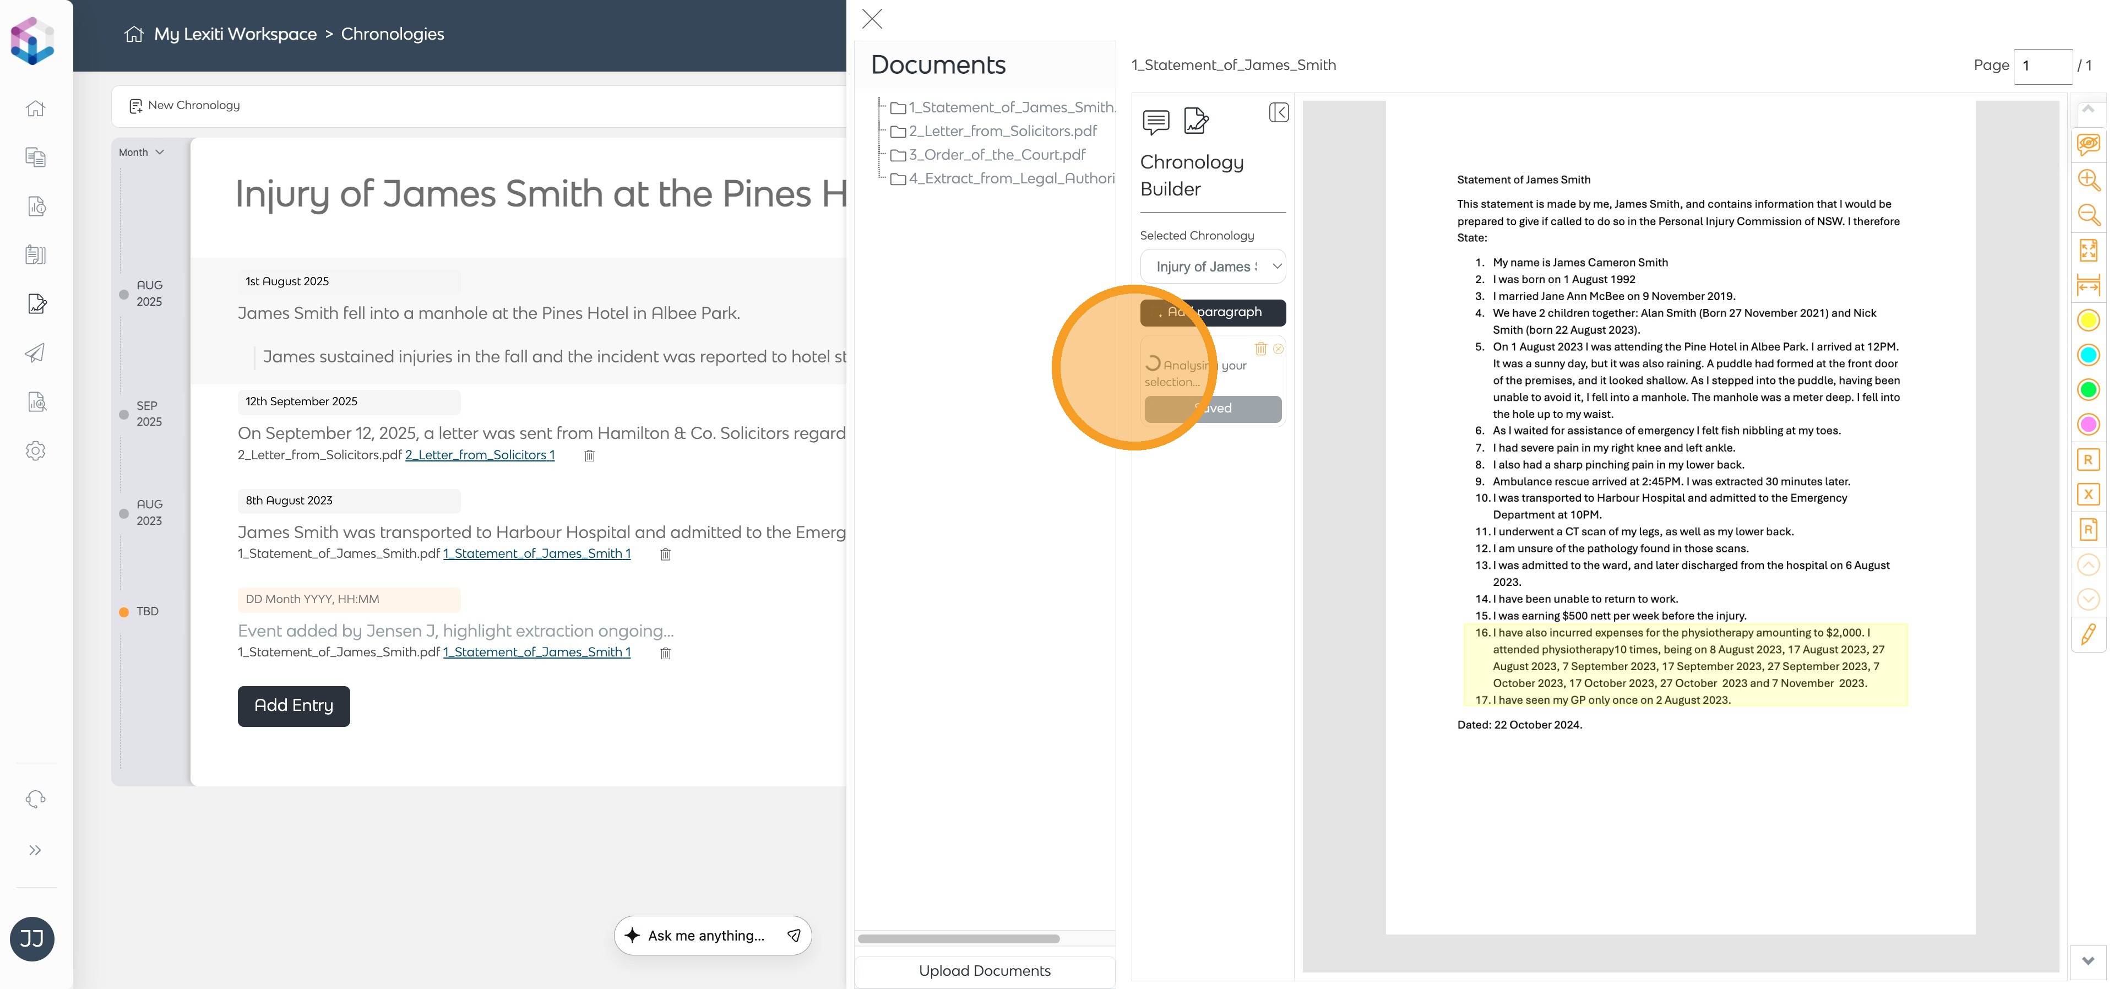
Task: Click the zoom out magnifier icon
Action: tap(2088, 215)
